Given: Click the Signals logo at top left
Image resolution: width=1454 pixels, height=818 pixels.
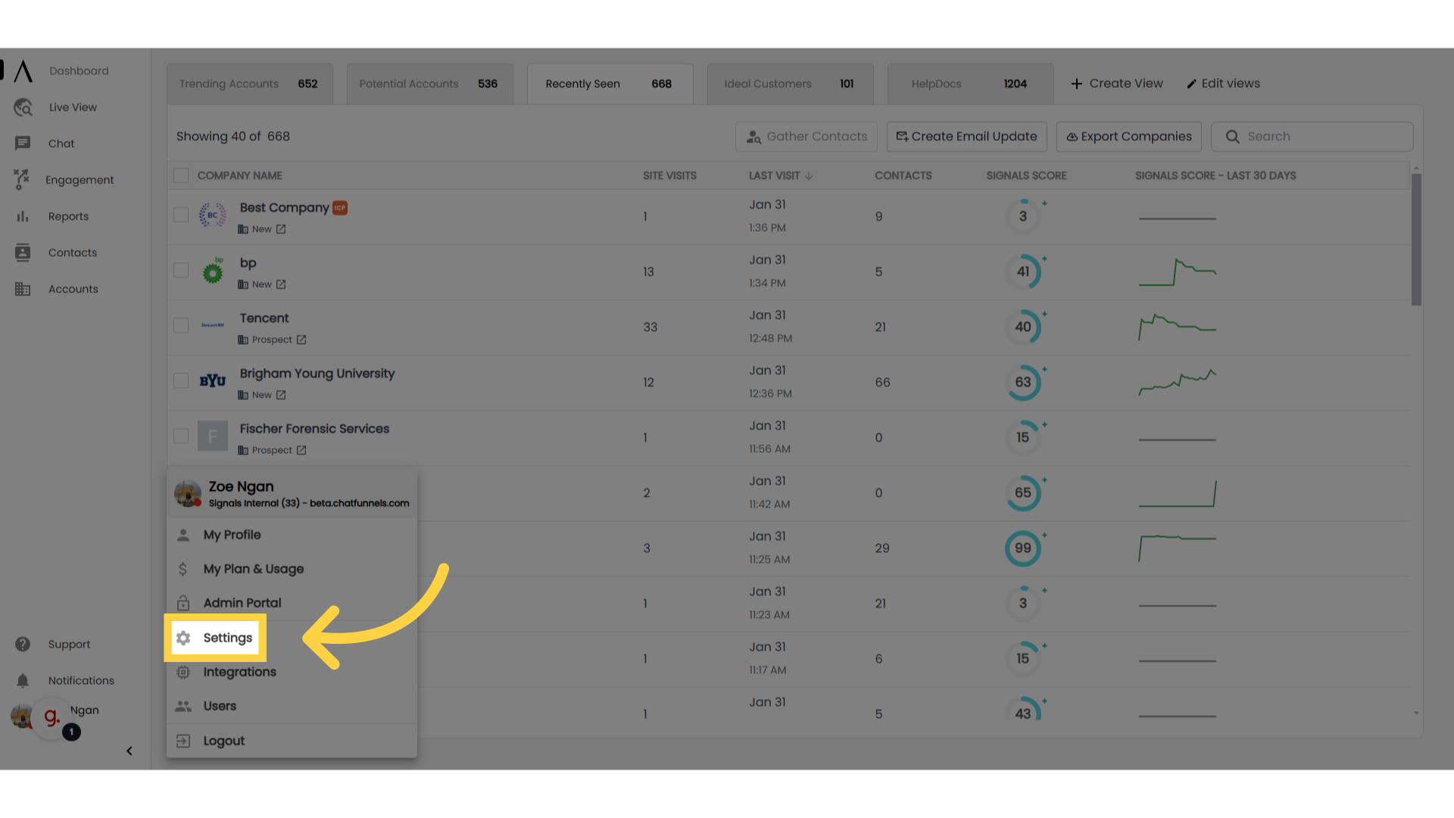Looking at the screenshot, I should [x=23, y=71].
